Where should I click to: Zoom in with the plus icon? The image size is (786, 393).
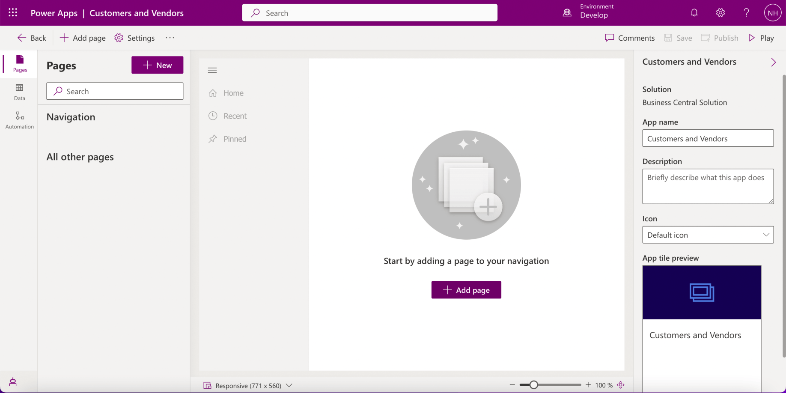pyautogui.click(x=588, y=385)
